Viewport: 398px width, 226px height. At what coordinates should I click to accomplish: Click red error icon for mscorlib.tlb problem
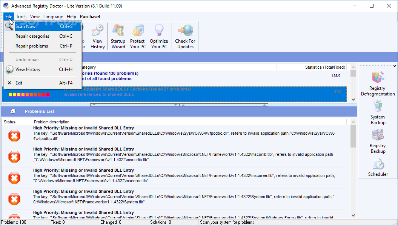14,157
